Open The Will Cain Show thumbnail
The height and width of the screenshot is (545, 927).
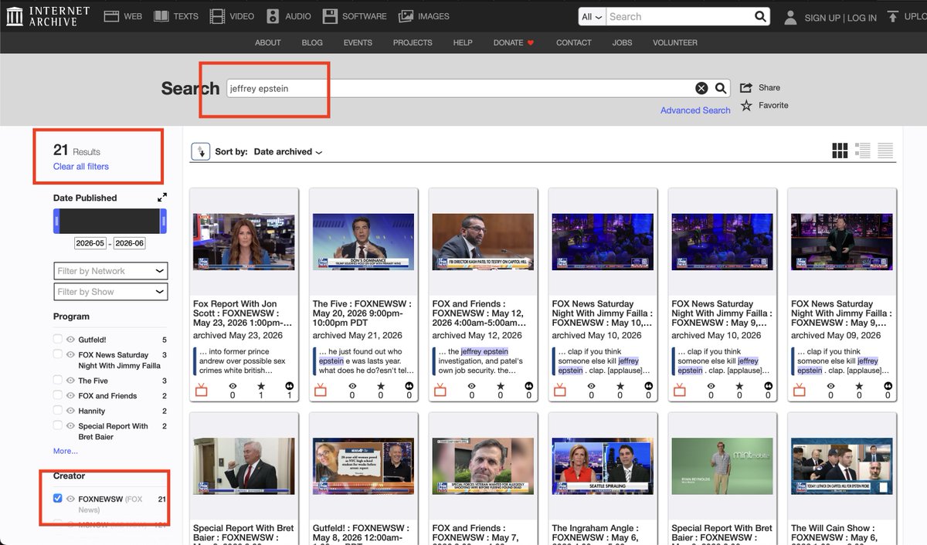click(x=842, y=466)
